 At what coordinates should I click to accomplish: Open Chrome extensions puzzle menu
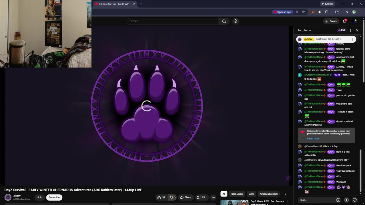327,12
